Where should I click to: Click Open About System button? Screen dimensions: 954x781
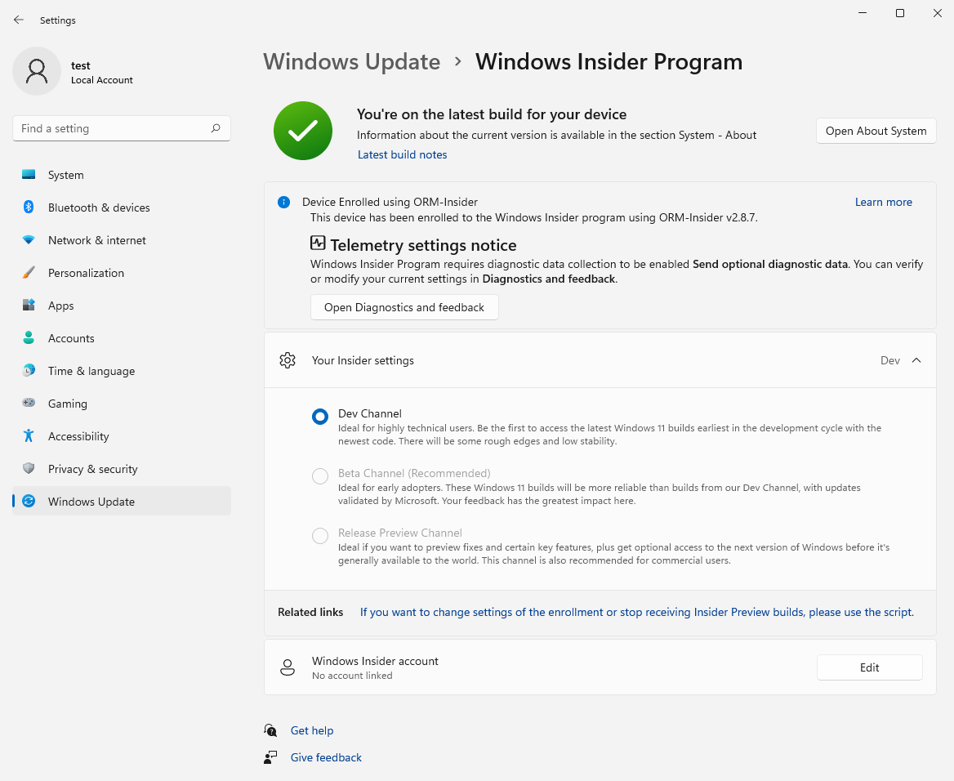tap(876, 131)
